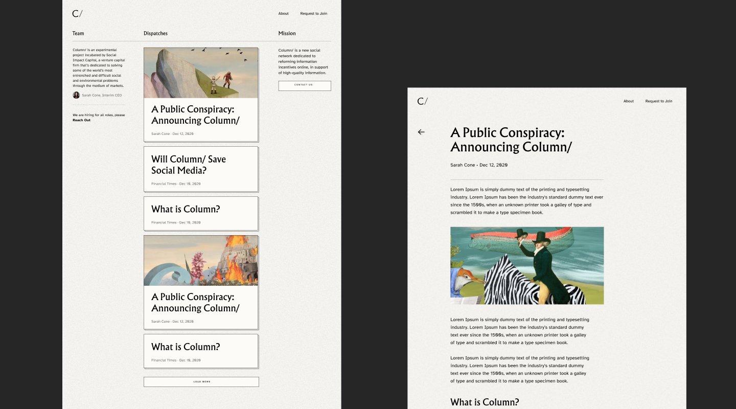736x409 pixels.
Task: Open the cliff and birds collage thumbnail
Action: pyautogui.click(x=201, y=73)
